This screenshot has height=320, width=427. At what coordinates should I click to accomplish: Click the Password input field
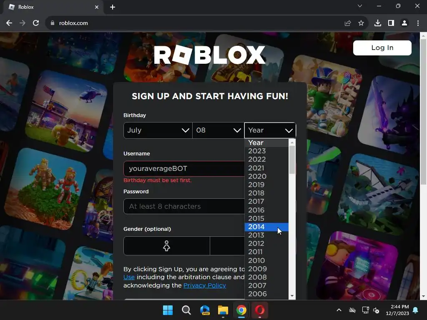point(184,206)
